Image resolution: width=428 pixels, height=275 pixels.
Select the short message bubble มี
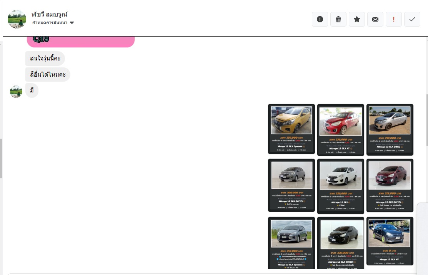pyautogui.click(x=32, y=90)
